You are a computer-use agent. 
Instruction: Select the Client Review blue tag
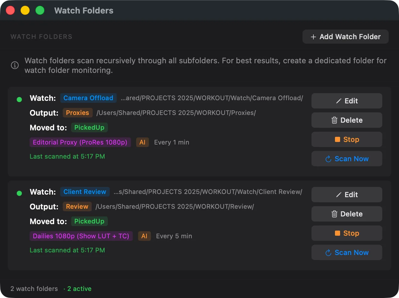[x=85, y=192]
